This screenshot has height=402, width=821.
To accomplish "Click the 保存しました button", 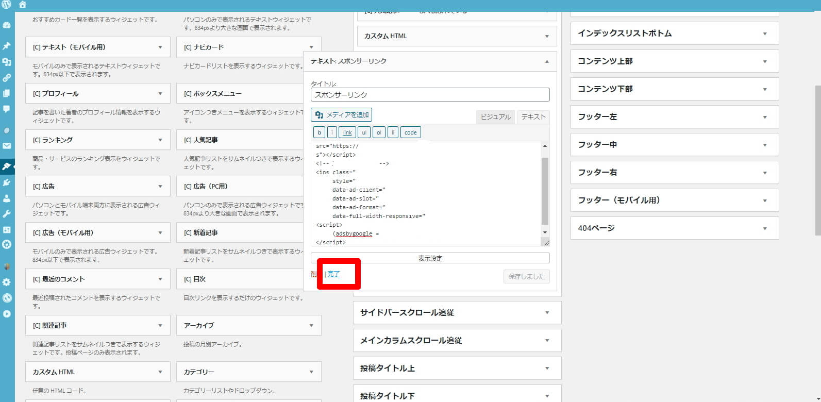I will 527,276.
